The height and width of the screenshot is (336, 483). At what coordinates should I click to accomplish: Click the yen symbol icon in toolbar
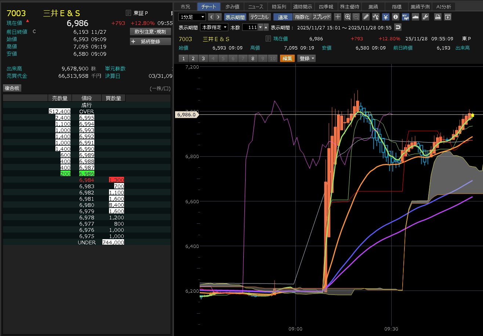click(386, 17)
